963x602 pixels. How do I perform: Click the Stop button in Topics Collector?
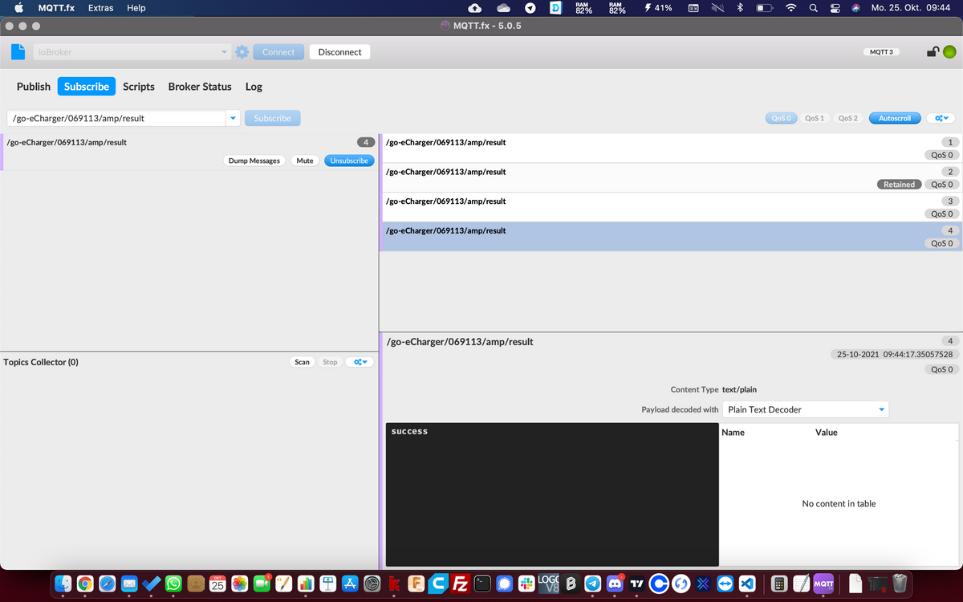330,362
